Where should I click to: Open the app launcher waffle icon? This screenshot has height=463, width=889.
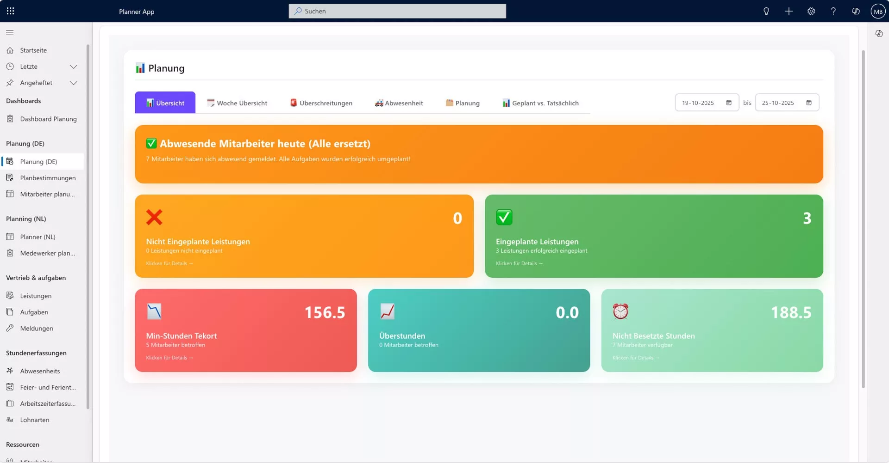tap(11, 11)
